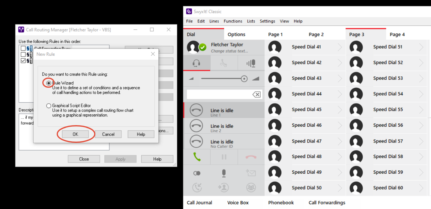Click the high volume speaker icon
Screen dimensions: 431x209
pyautogui.click(x=255, y=78)
